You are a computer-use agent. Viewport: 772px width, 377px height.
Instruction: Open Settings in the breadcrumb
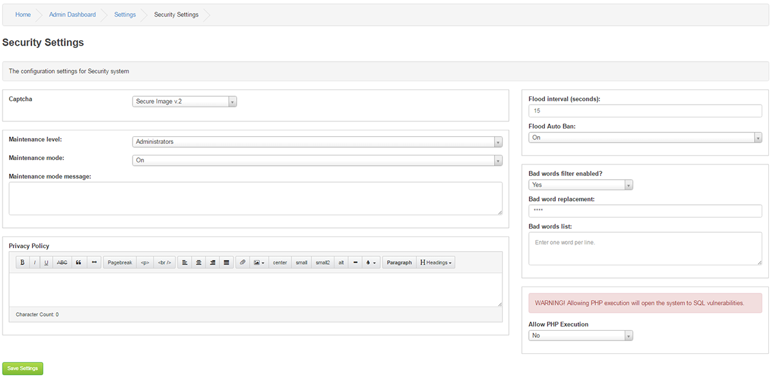click(125, 15)
